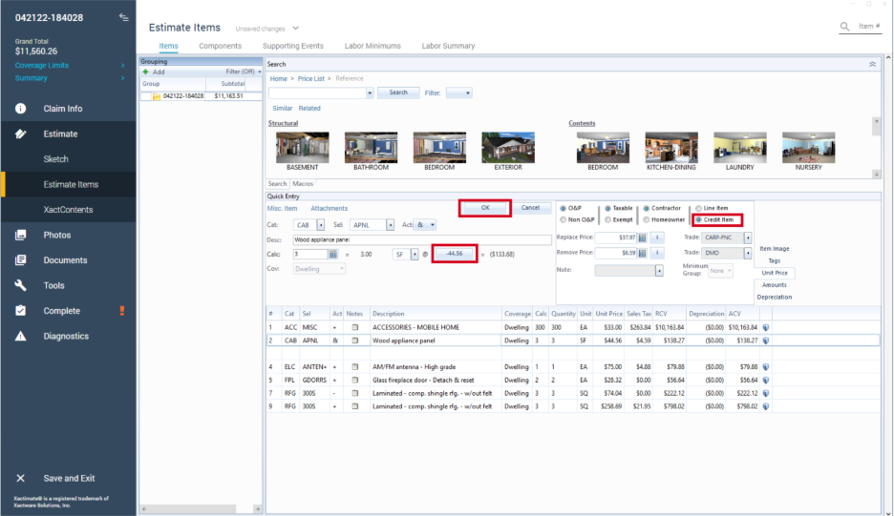Open the Supporting Events tab
This screenshot has height=516, width=894.
[292, 46]
